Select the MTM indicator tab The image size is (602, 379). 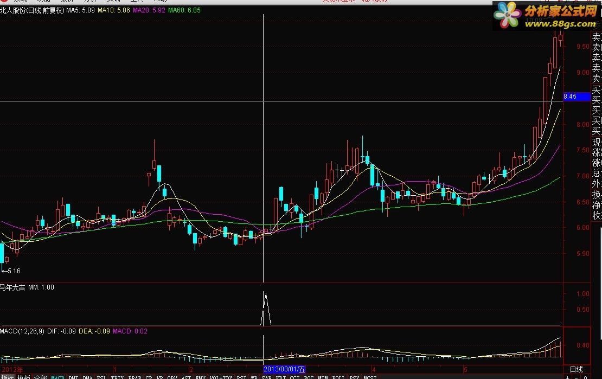coord(323,377)
